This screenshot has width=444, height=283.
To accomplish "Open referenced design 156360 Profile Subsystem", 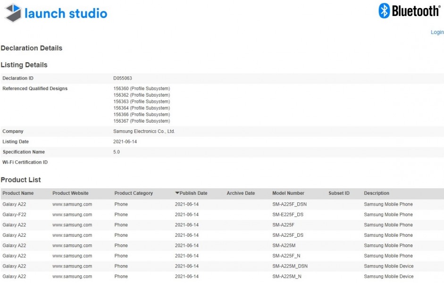I will click(142, 89).
